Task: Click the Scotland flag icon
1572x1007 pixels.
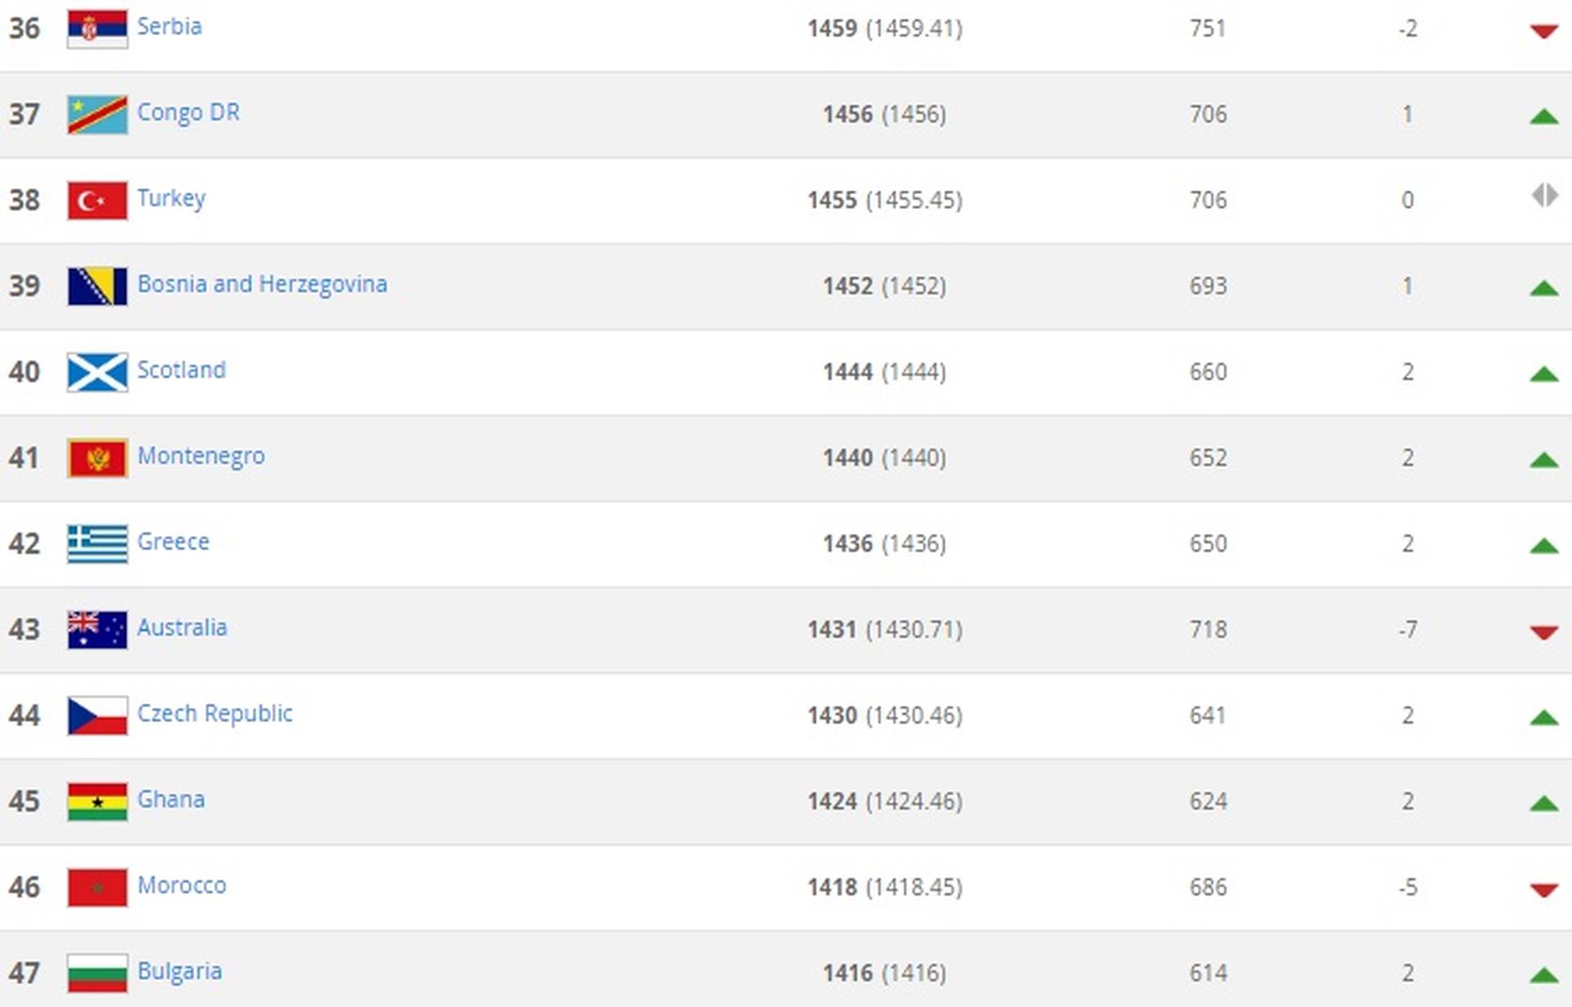Action: tap(97, 373)
